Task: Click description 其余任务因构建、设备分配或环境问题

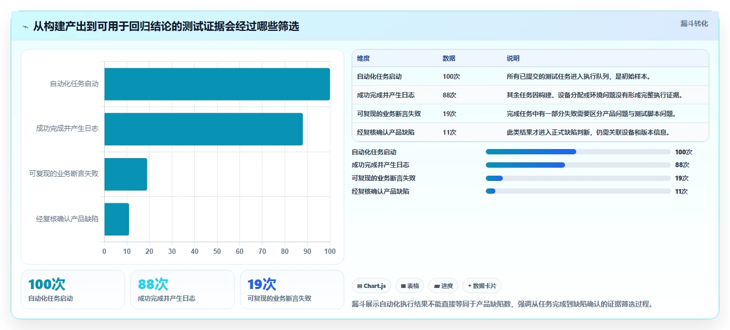Action: 595,95
